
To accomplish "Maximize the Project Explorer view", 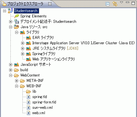I will pyautogui.click(x=133, y=3).
